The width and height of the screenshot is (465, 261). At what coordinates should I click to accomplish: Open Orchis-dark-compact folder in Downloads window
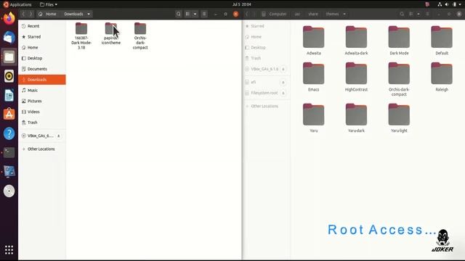pyautogui.click(x=140, y=29)
